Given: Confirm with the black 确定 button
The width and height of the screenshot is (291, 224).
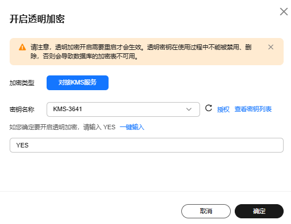Looking at the screenshot, I should tap(259, 211).
